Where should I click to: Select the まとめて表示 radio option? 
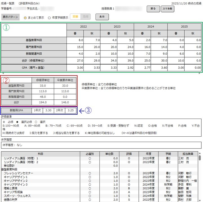tap(25, 17)
